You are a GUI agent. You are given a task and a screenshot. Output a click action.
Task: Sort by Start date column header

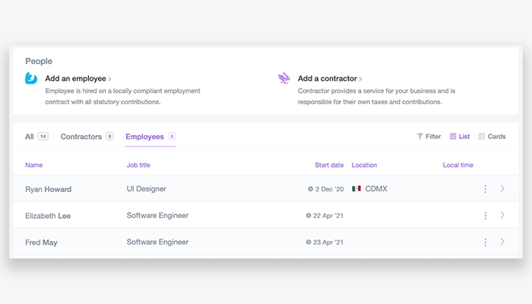pos(329,165)
